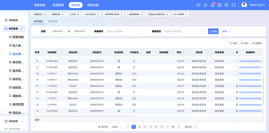Sort by the 单价 column arrows
The image size is (269, 133).
coord(183,53)
